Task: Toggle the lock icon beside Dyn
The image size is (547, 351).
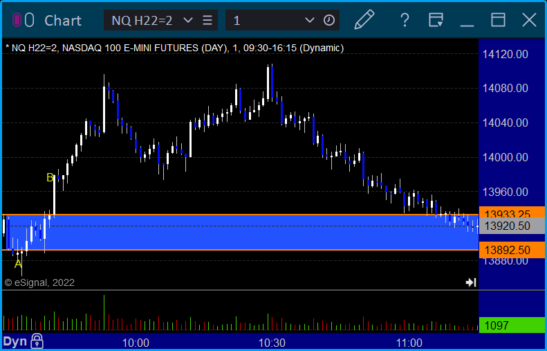Action: 37,341
